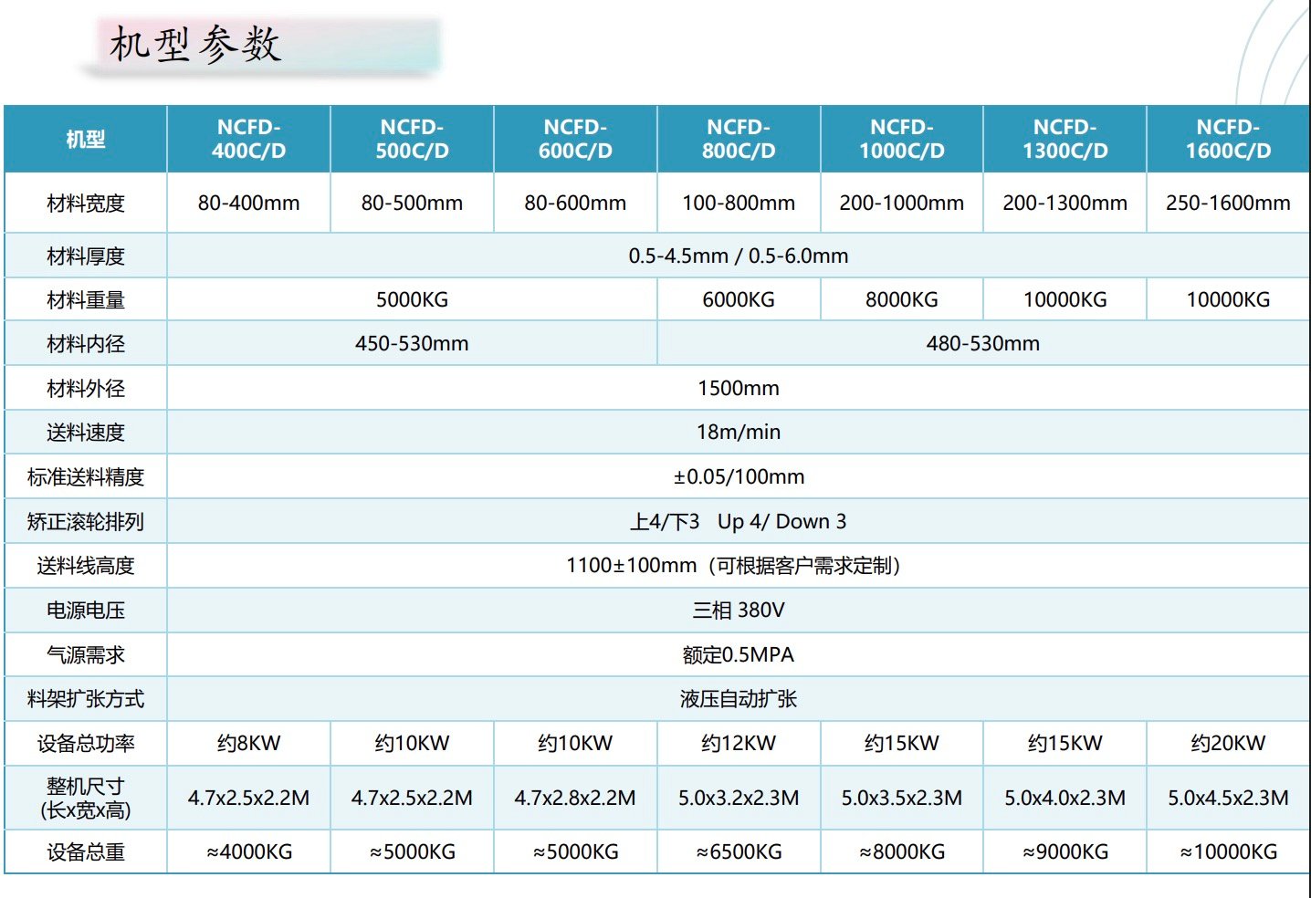Click the '8000KG' material weight cell

[x=902, y=299]
